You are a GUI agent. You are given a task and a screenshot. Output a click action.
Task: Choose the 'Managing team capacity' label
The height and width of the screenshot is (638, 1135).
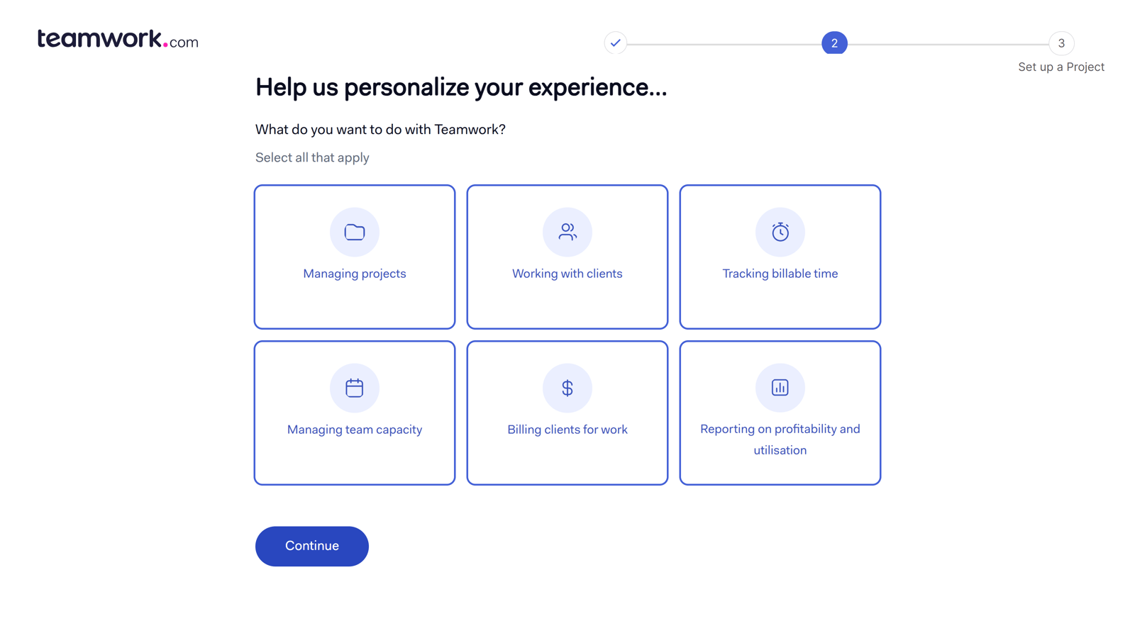[x=355, y=430]
